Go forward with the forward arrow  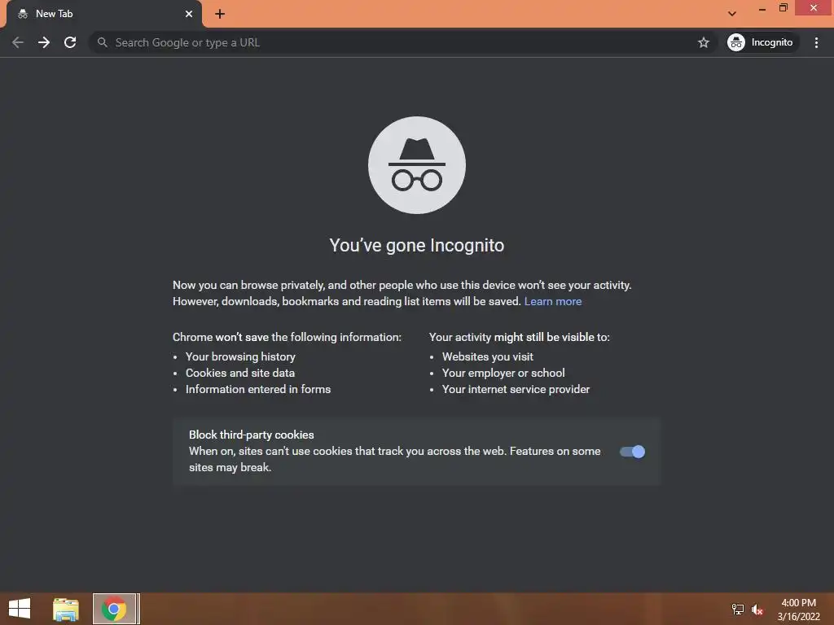pos(44,42)
